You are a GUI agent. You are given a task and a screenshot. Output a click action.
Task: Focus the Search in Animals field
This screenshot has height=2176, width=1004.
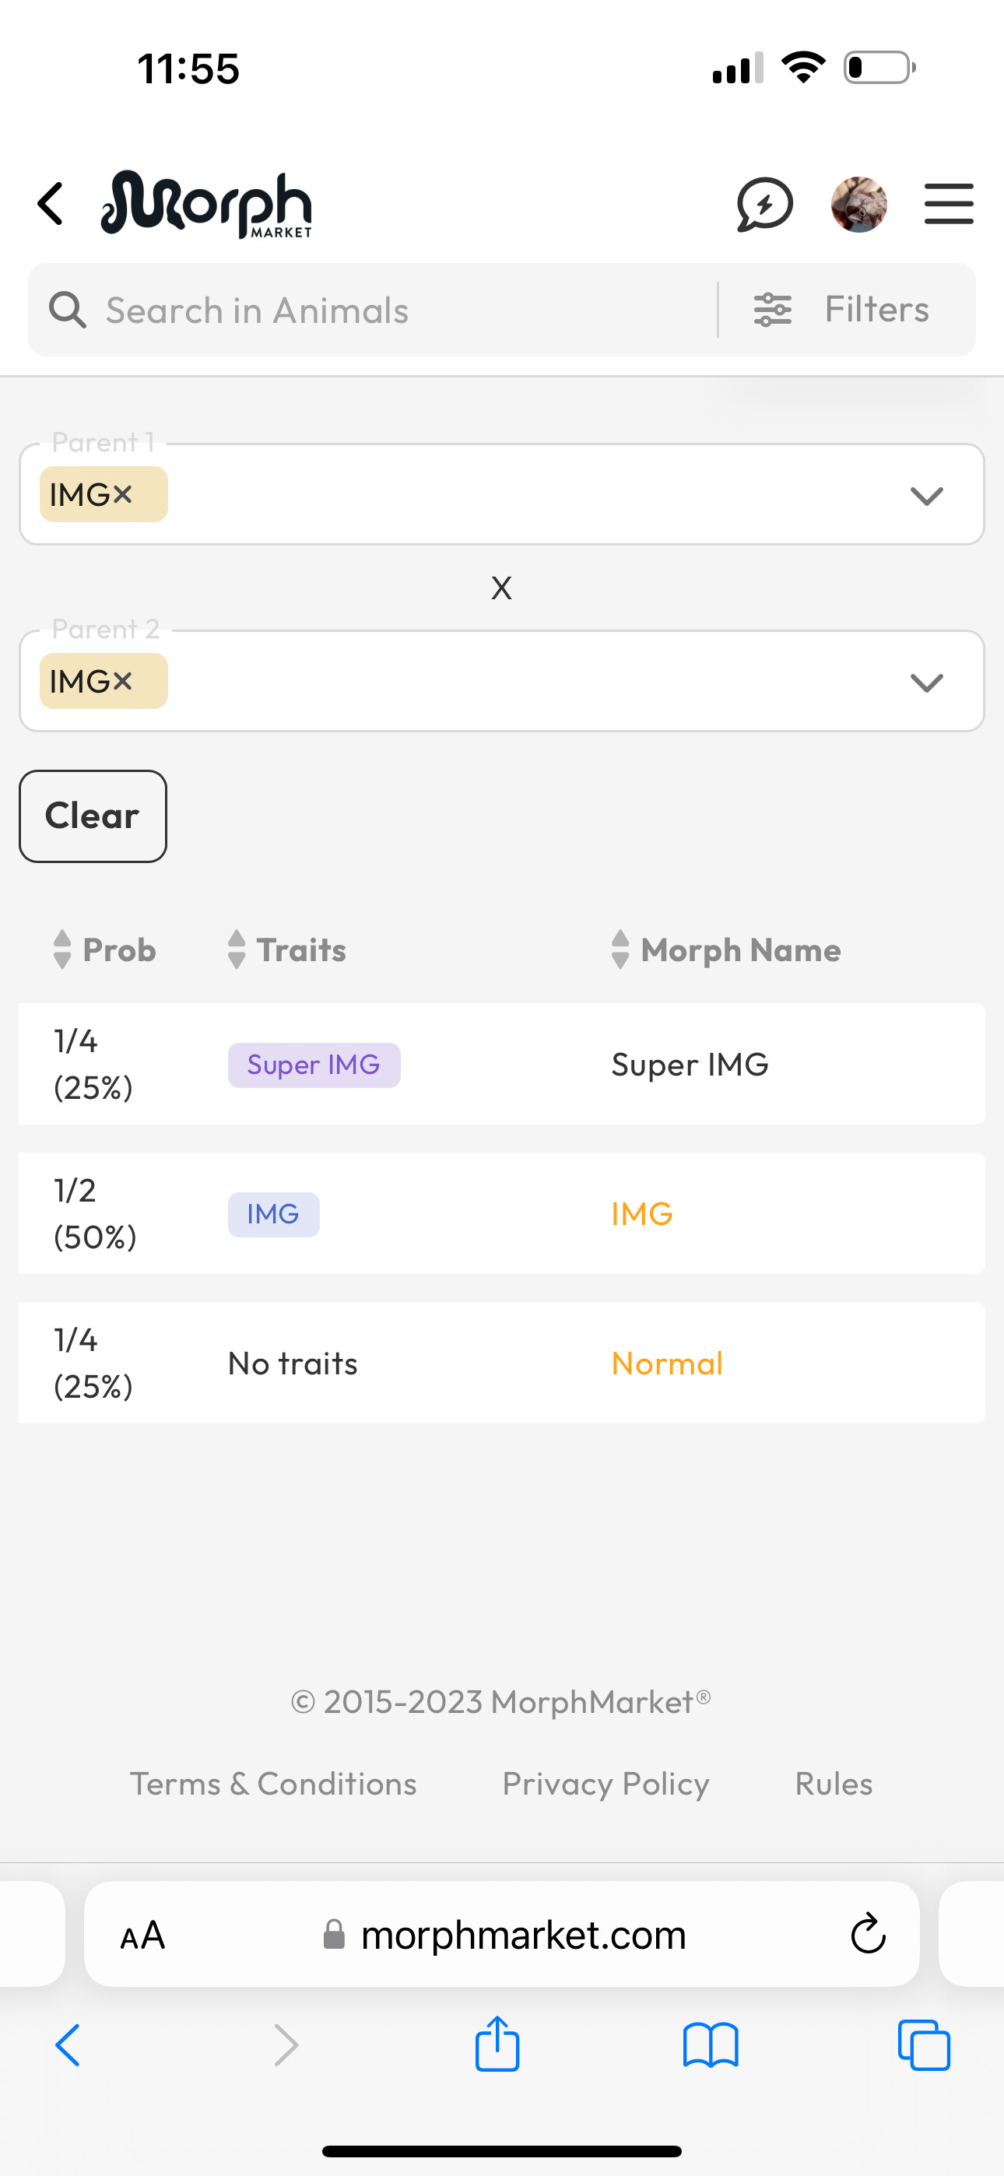[372, 310]
